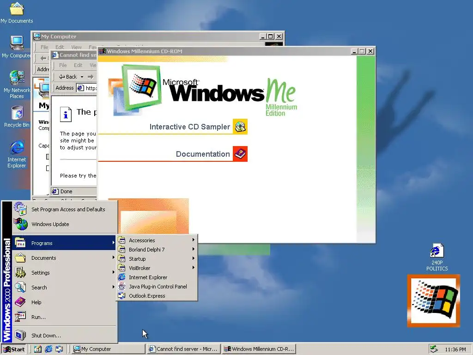
Task: Open the Documentation link
Action: coord(203,154)
